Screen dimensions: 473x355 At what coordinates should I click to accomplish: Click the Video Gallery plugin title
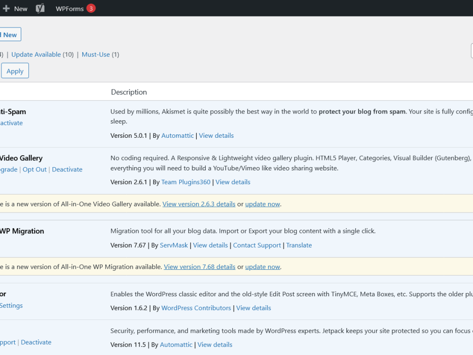click(x=21, y=158)
